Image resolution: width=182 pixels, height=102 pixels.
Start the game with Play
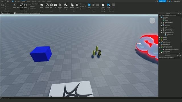89,5
